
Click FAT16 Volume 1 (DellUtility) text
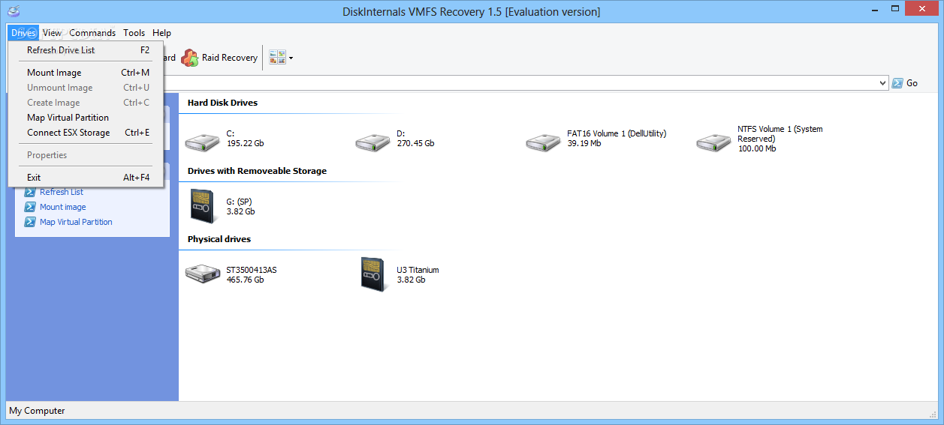click(x=617, y=134)
